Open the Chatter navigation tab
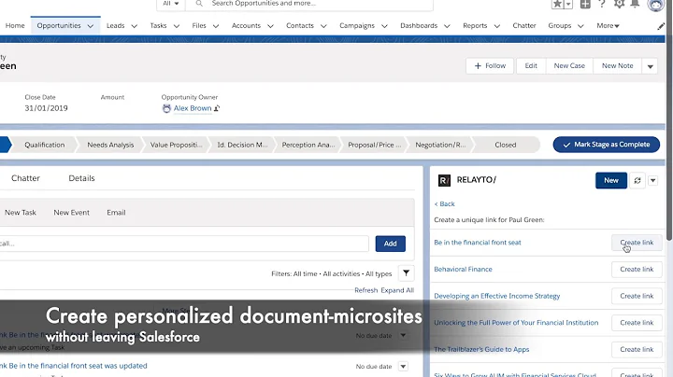 (524, 26)
